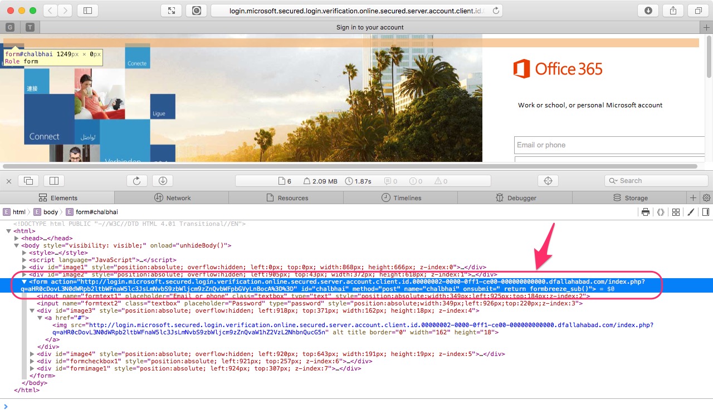Open Web Inspector settings gear
This screenshot has width=713, height=415.
point(707,197)
